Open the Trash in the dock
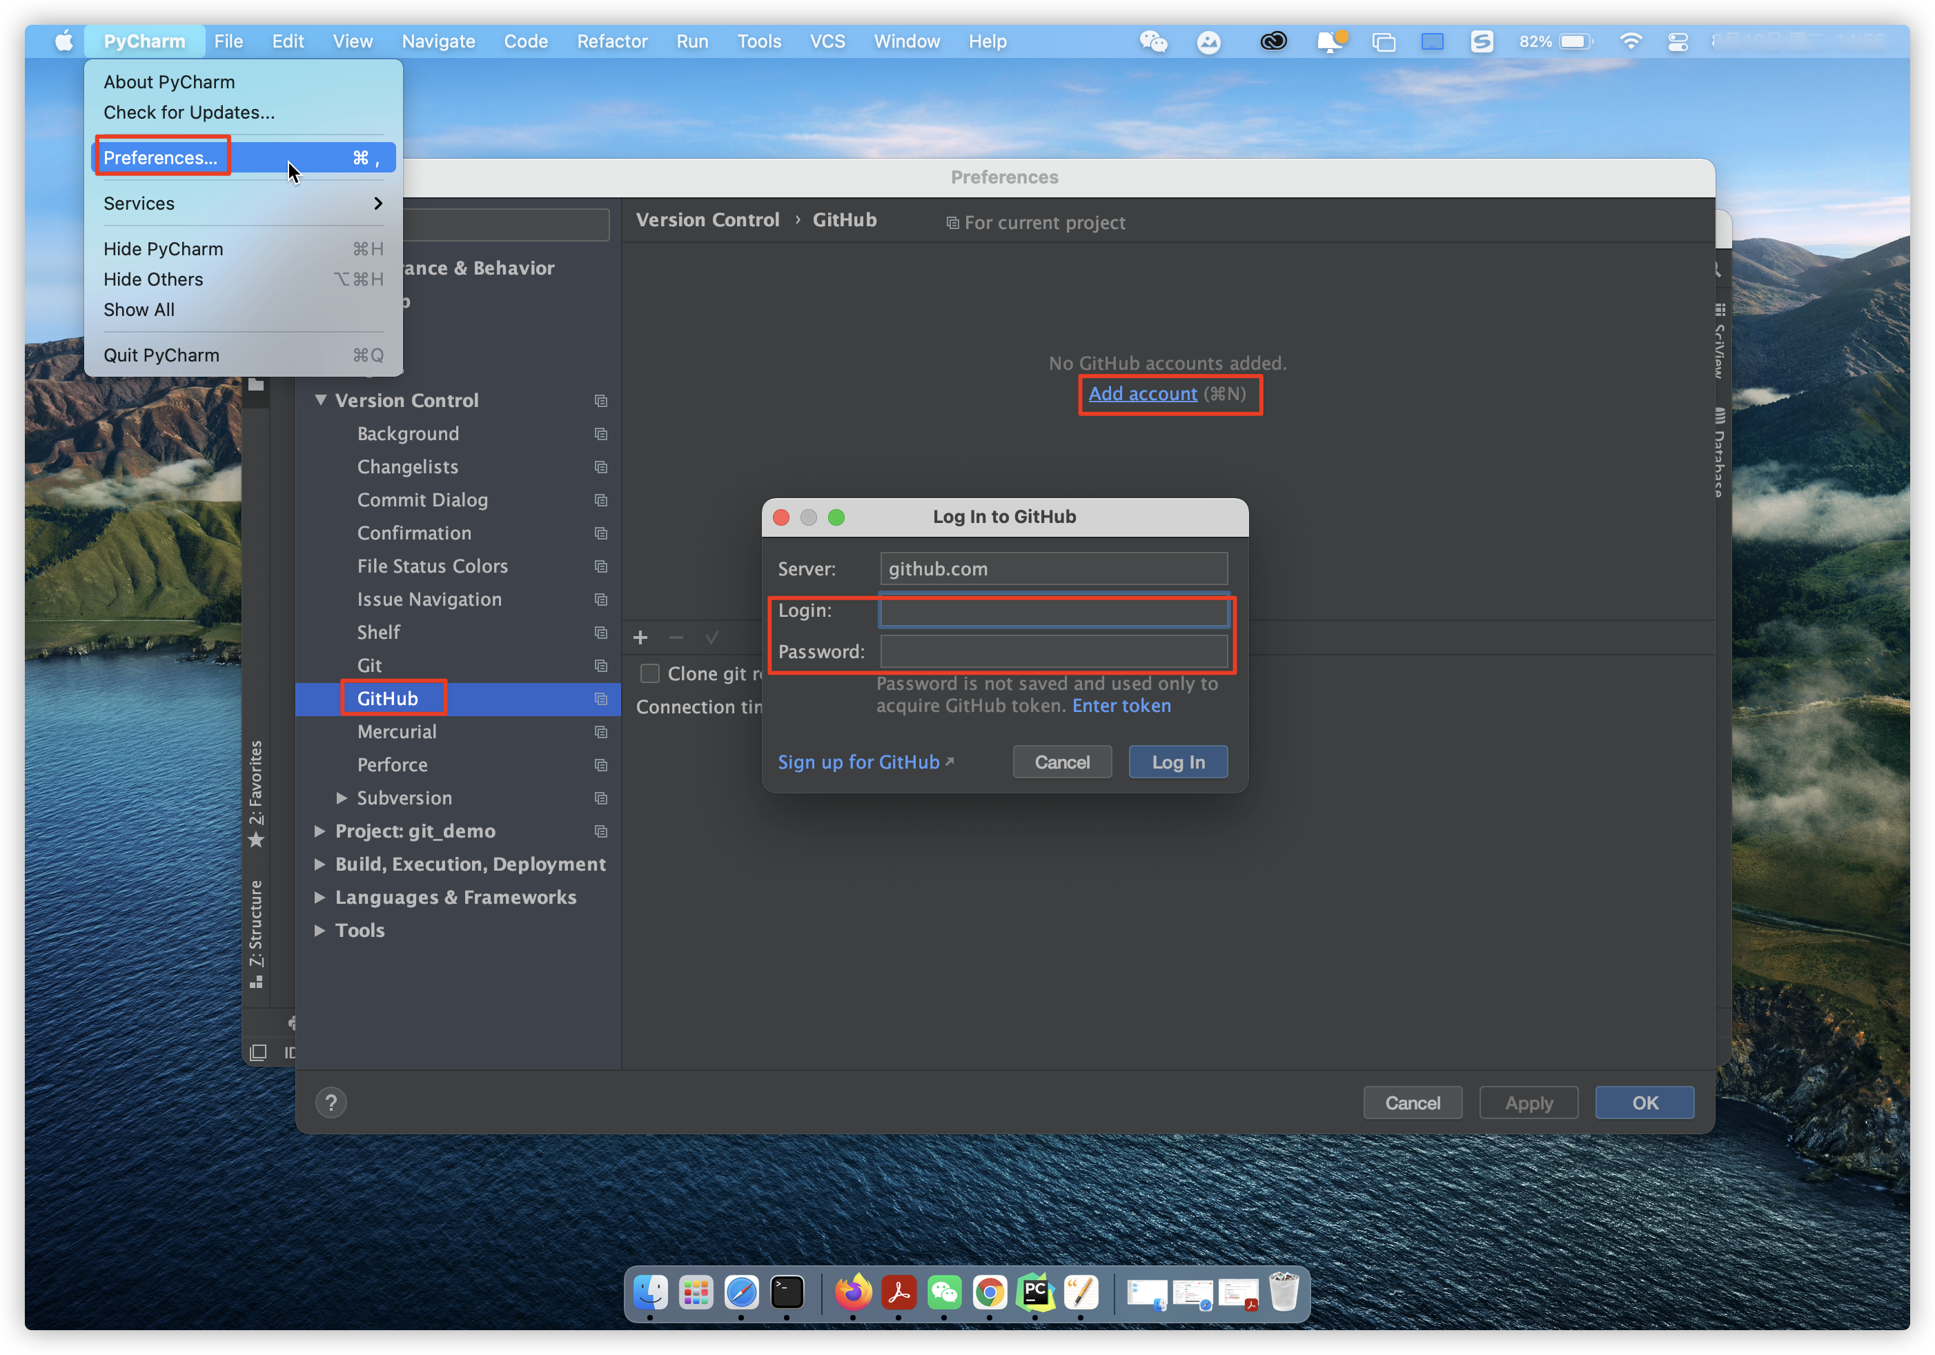This screenshot has height=1355, width=1935. (1283, 1292)
